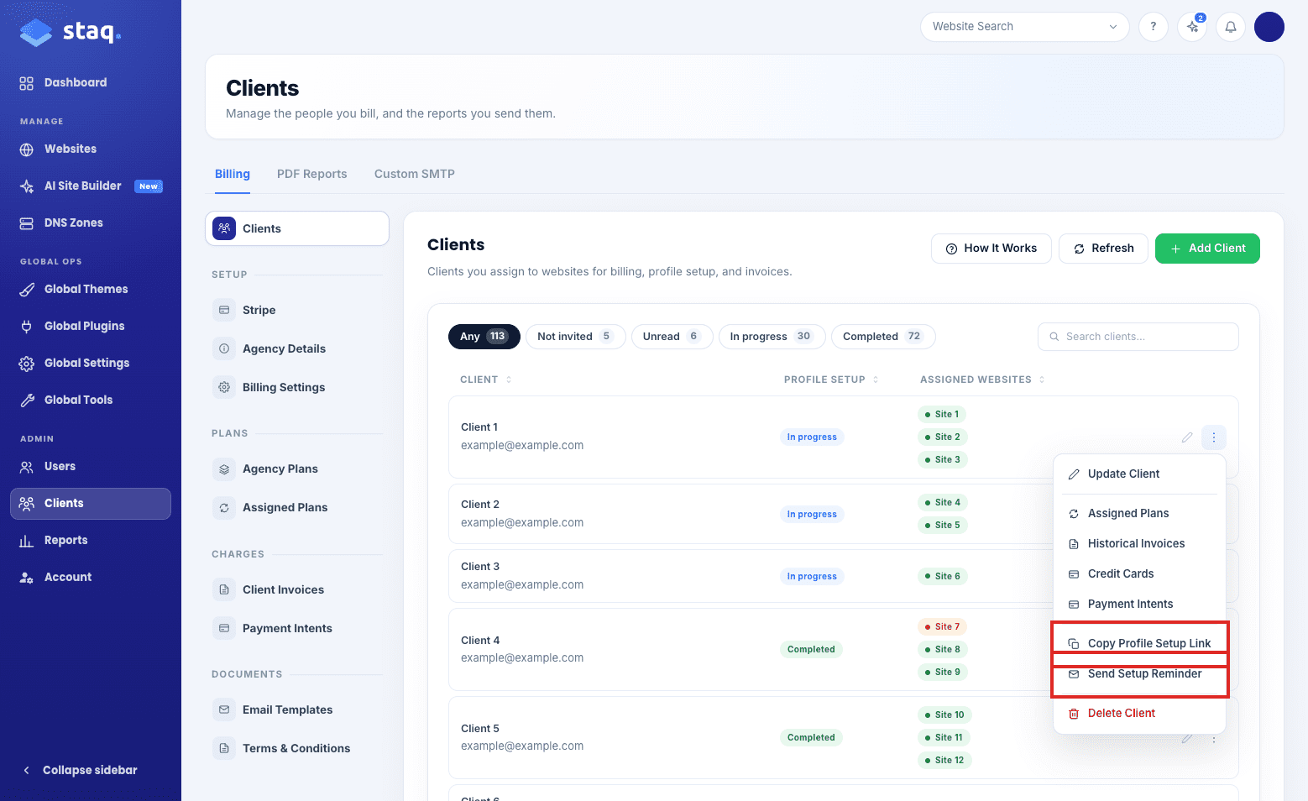Viewport: 1308px width, 801px height.
Task: Open the help question mark icon
Action: tap(1154, 27)
